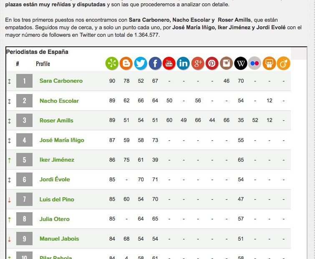Select the YouTube column icon
315x259 pixels.
click(x=169, y=63)
